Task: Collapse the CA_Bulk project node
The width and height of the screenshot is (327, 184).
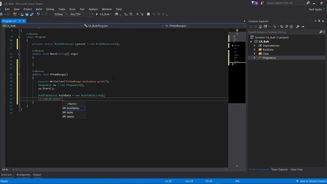Action: point(251,41)
